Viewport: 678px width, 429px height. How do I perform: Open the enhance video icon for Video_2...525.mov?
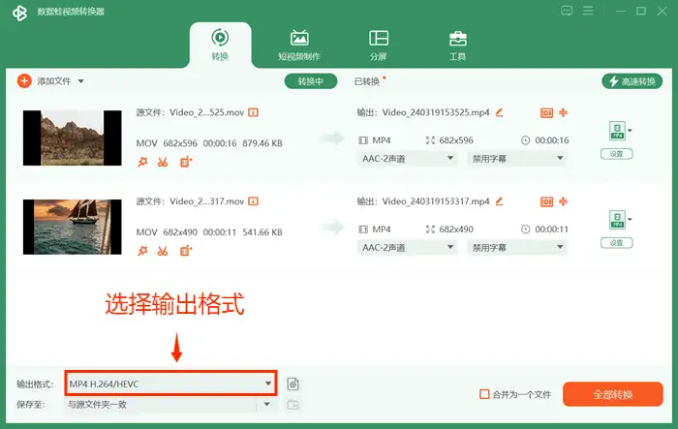pyautogui.click(x=186, y=162)
